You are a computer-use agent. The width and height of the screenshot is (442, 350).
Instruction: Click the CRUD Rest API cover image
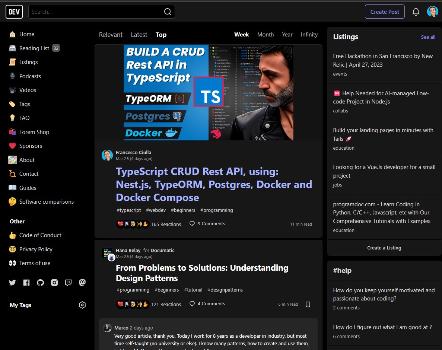(209, 92)
